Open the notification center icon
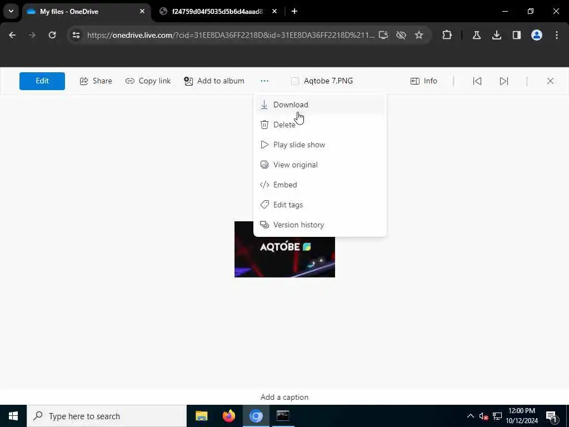Image resolution: width=569 pixels, height=427 pixels. 551,416
